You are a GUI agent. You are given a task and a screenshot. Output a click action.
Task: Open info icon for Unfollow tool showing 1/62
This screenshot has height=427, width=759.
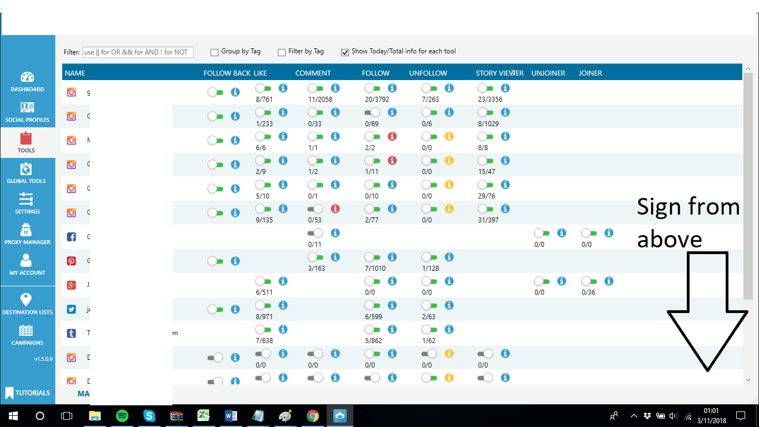pos(449,330)
